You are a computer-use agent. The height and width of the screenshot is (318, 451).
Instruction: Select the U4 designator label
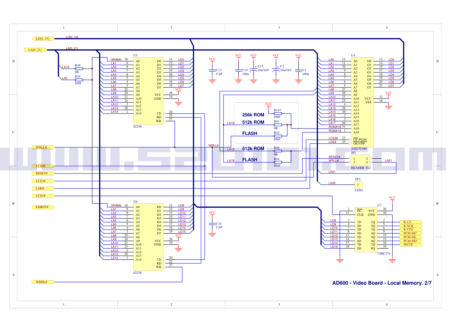pos(353,55)
